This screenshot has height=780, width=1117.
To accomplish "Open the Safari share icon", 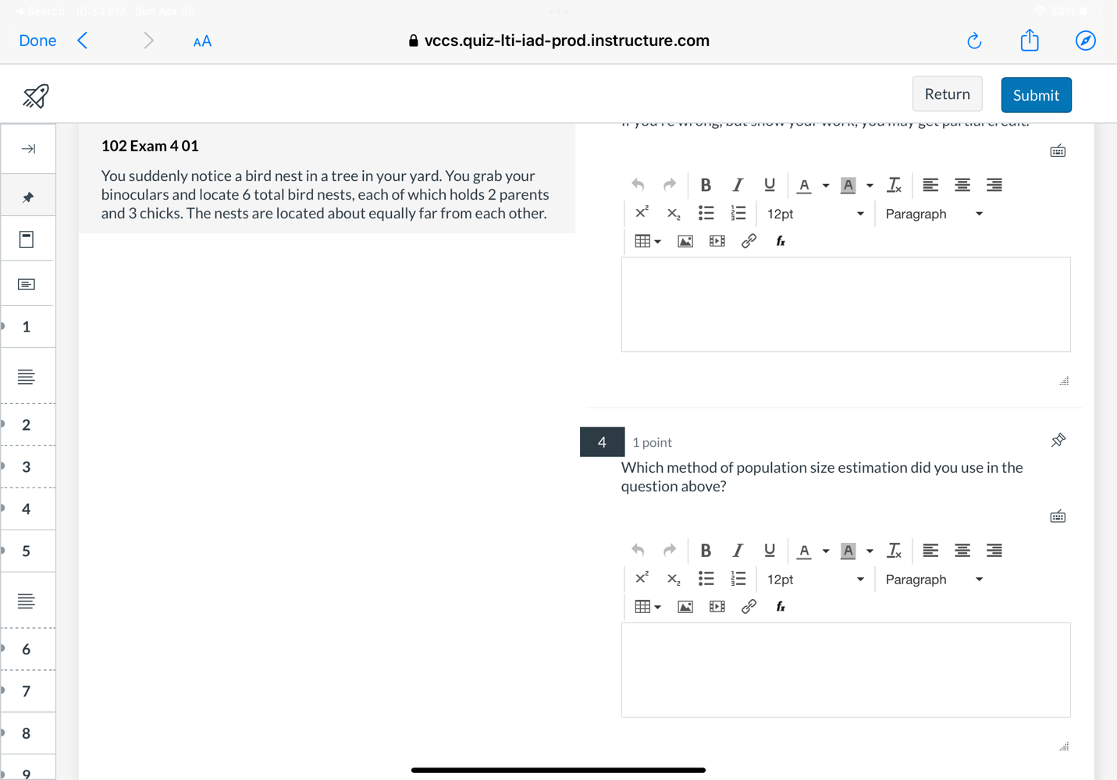I will coord(1029,41).
